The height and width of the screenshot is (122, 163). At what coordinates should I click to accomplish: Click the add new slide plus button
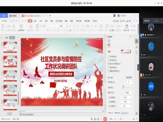click(x=9, y=114)
